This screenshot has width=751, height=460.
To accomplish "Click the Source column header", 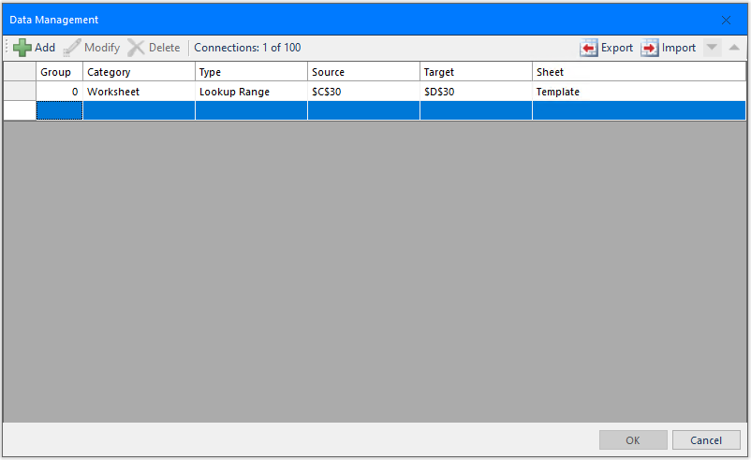I will [364, 72].
